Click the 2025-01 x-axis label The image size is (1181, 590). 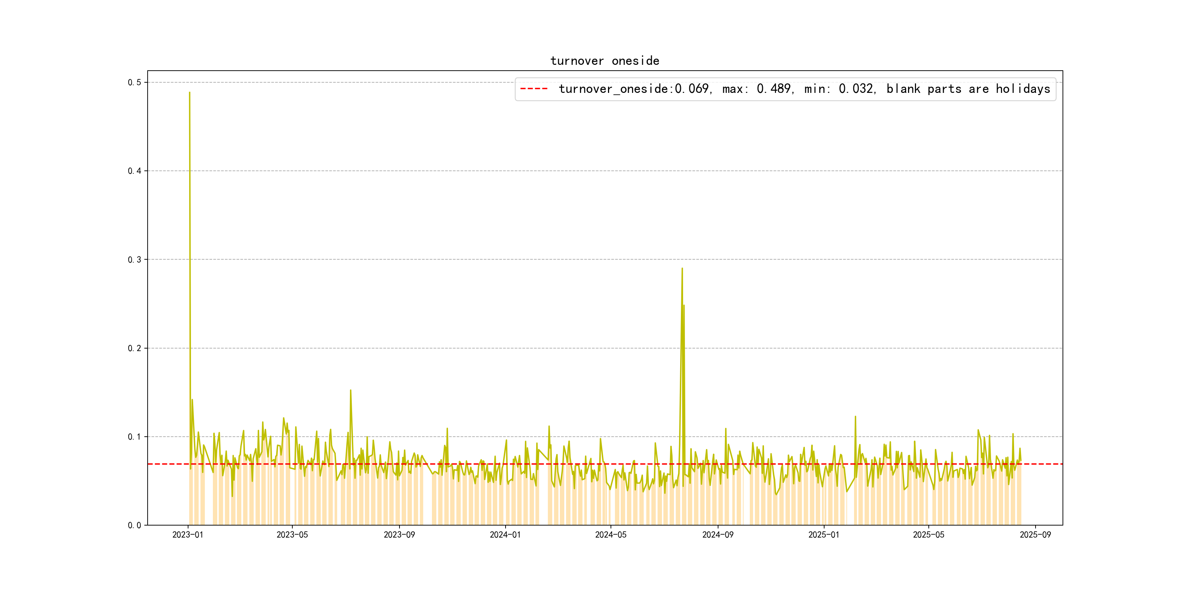[x=823, y=535]
